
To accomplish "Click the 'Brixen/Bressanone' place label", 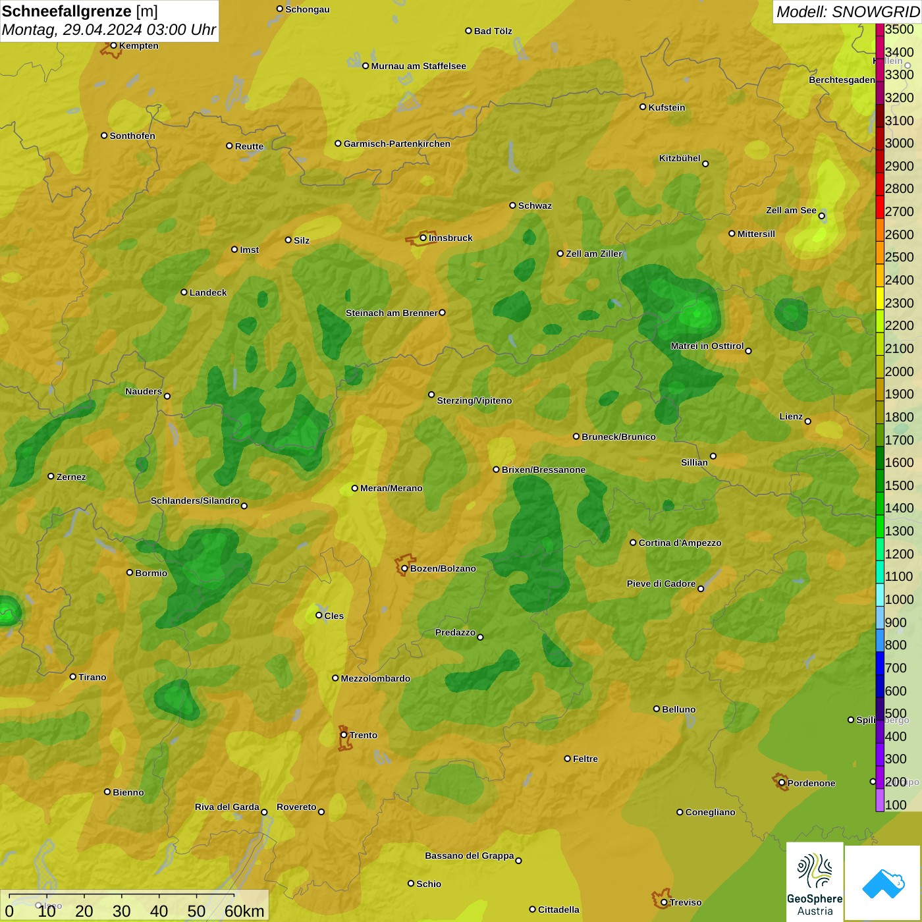I will (x=543, y=470).
